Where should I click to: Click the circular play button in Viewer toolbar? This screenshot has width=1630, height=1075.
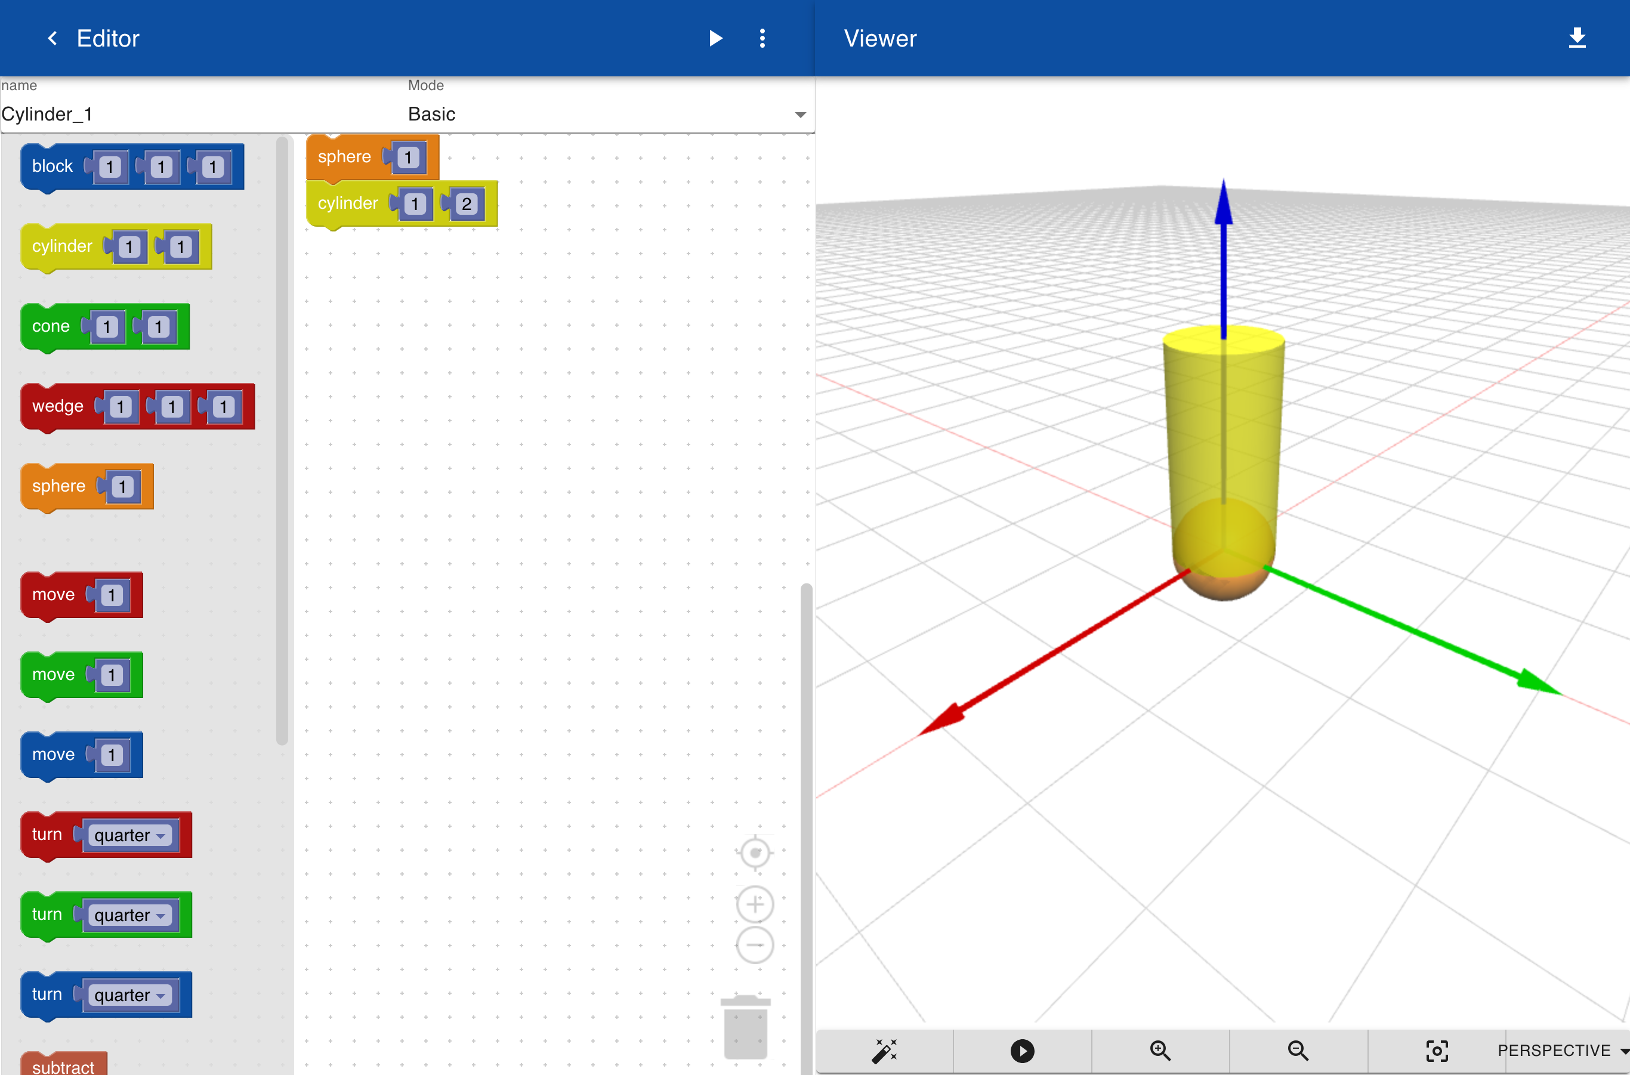(1022, 1051)
